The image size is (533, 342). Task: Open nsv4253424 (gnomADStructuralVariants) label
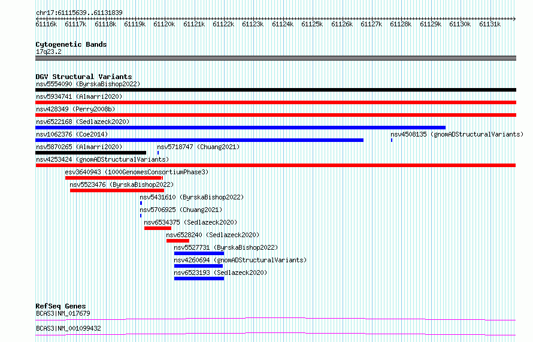(102, 159)
